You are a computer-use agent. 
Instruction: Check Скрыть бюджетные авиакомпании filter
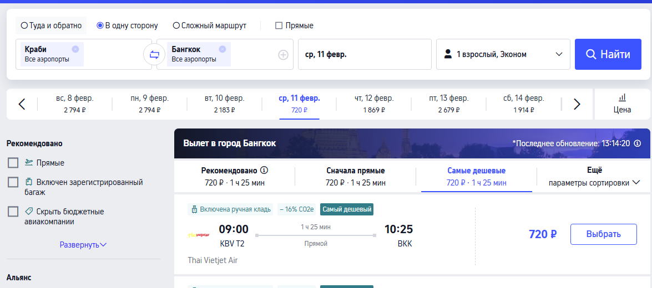pyautogui.click(x=13, y=212)
